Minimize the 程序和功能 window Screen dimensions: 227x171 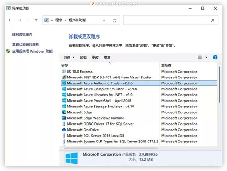coord(190,8)
